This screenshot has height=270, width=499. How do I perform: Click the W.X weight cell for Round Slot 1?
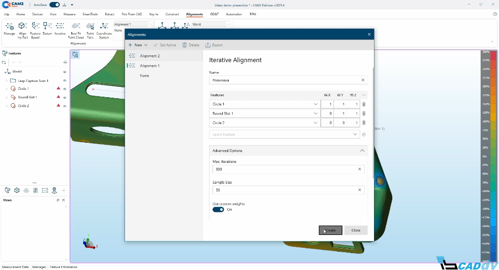pos(327,114)
